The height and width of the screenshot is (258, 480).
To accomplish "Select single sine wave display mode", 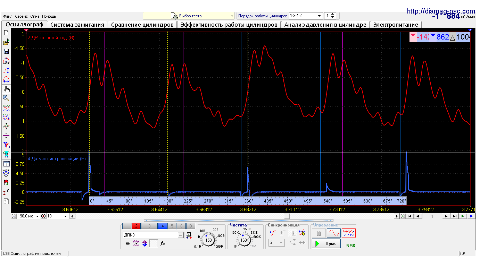I will pyautogui.click(x=333, y=233).
